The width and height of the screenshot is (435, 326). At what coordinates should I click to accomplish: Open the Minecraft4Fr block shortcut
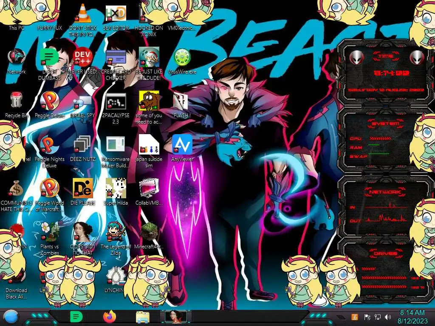(149, 236)
